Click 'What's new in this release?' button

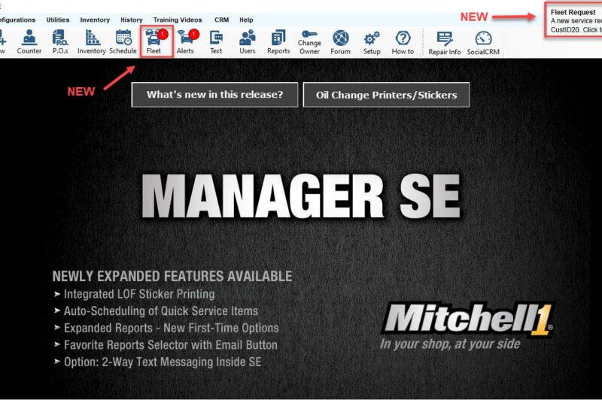tap(214, 94)
